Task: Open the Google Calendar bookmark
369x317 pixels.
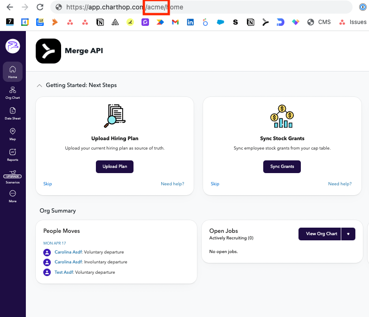Action: pos(25,22)
